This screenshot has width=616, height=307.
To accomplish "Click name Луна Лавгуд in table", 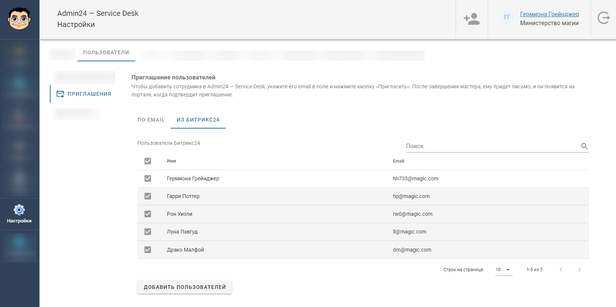I will (x=182, y=232).
